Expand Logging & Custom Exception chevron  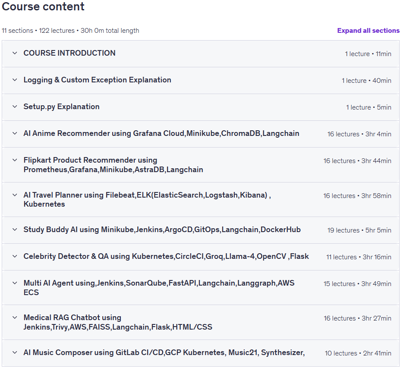(x=15, y=80)
